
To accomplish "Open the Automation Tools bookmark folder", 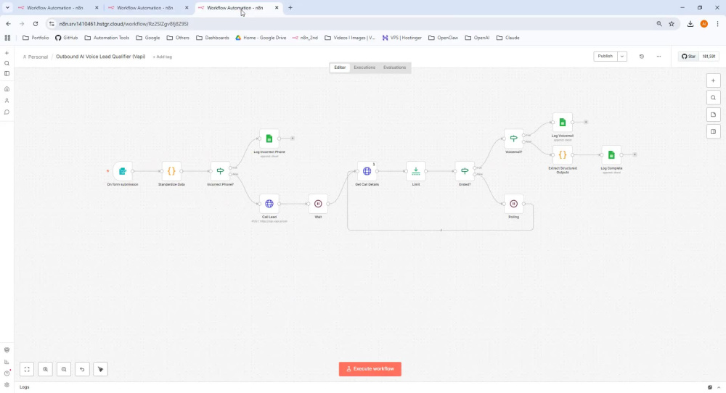I will point(107,38).
